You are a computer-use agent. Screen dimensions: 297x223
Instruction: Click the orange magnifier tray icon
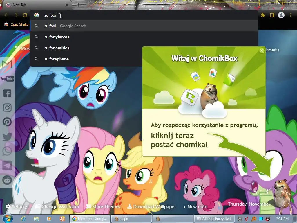pos(253,219)
